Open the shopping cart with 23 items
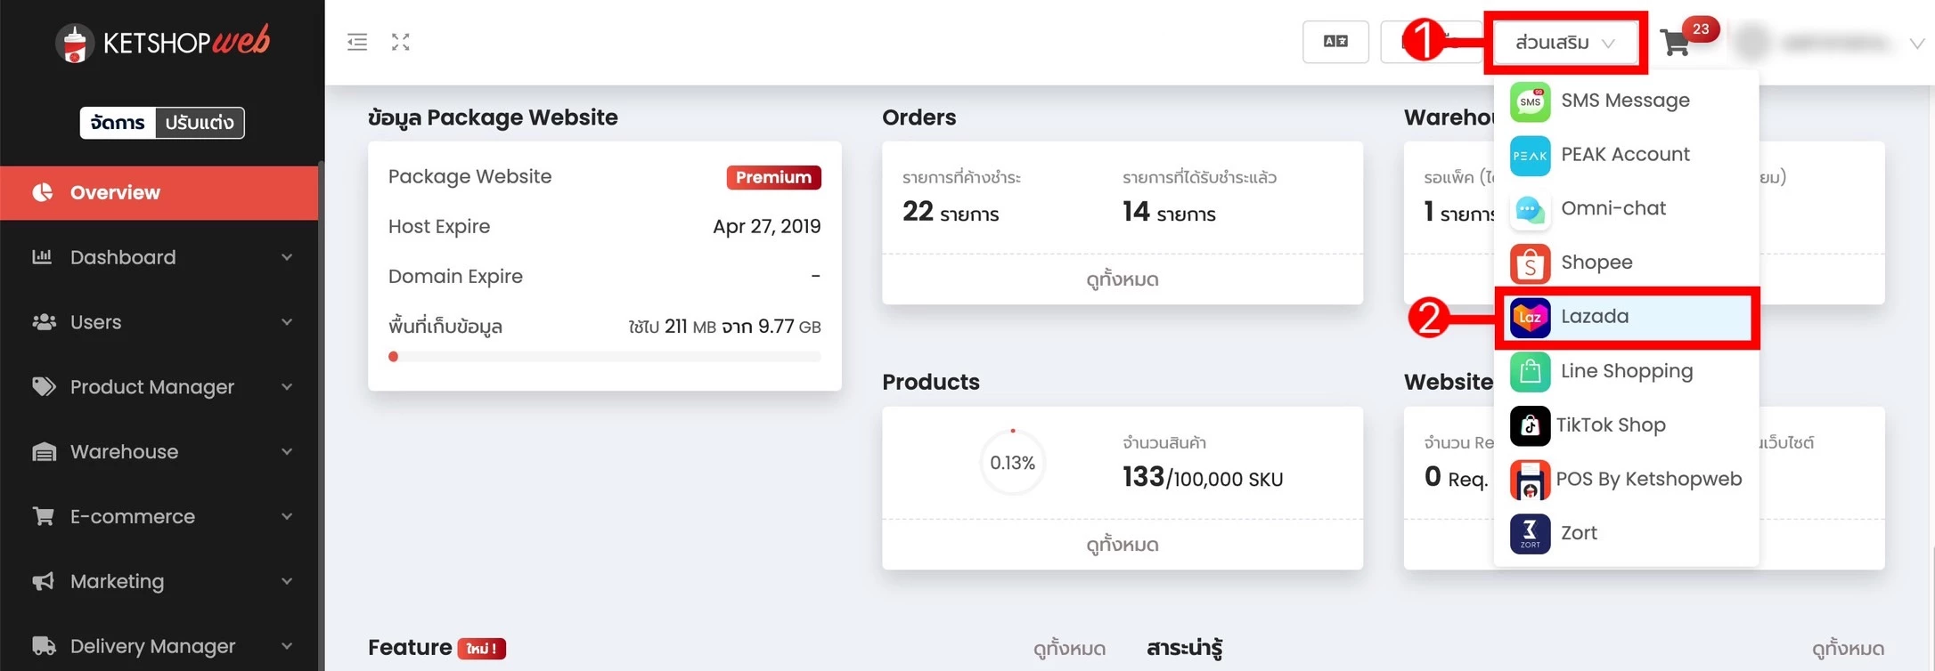Image resolution: width=1935 pixels, height=671 pixels. [x=1676, y=42]
